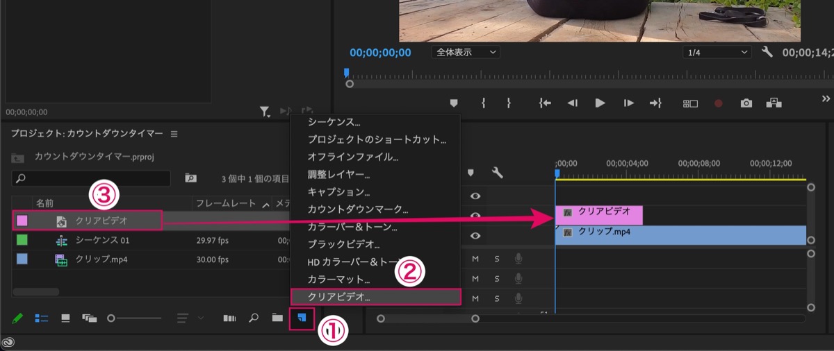Click pink label swatch of クリアビデオ
Screen dimensions: 834x351
click(22, 221)
